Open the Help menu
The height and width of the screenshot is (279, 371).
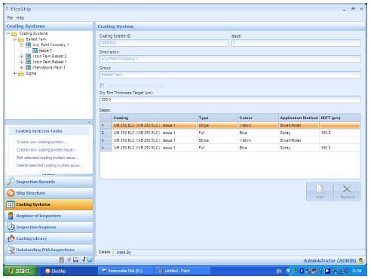(20, 17)
